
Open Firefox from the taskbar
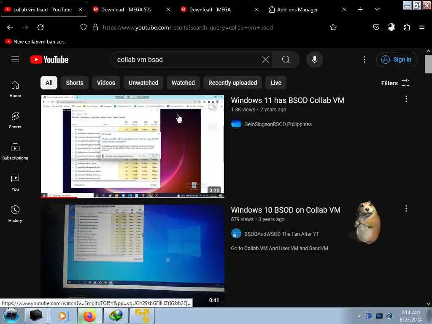pyautogui.click(x=89, y=316)
